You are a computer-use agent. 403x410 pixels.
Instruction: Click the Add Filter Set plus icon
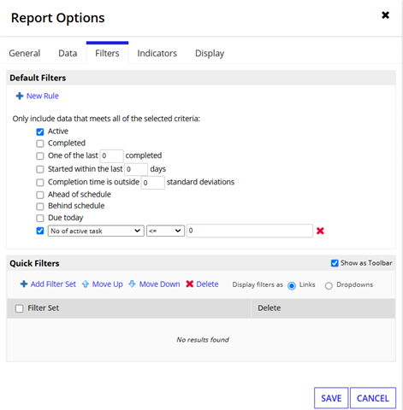click(24, 284)
